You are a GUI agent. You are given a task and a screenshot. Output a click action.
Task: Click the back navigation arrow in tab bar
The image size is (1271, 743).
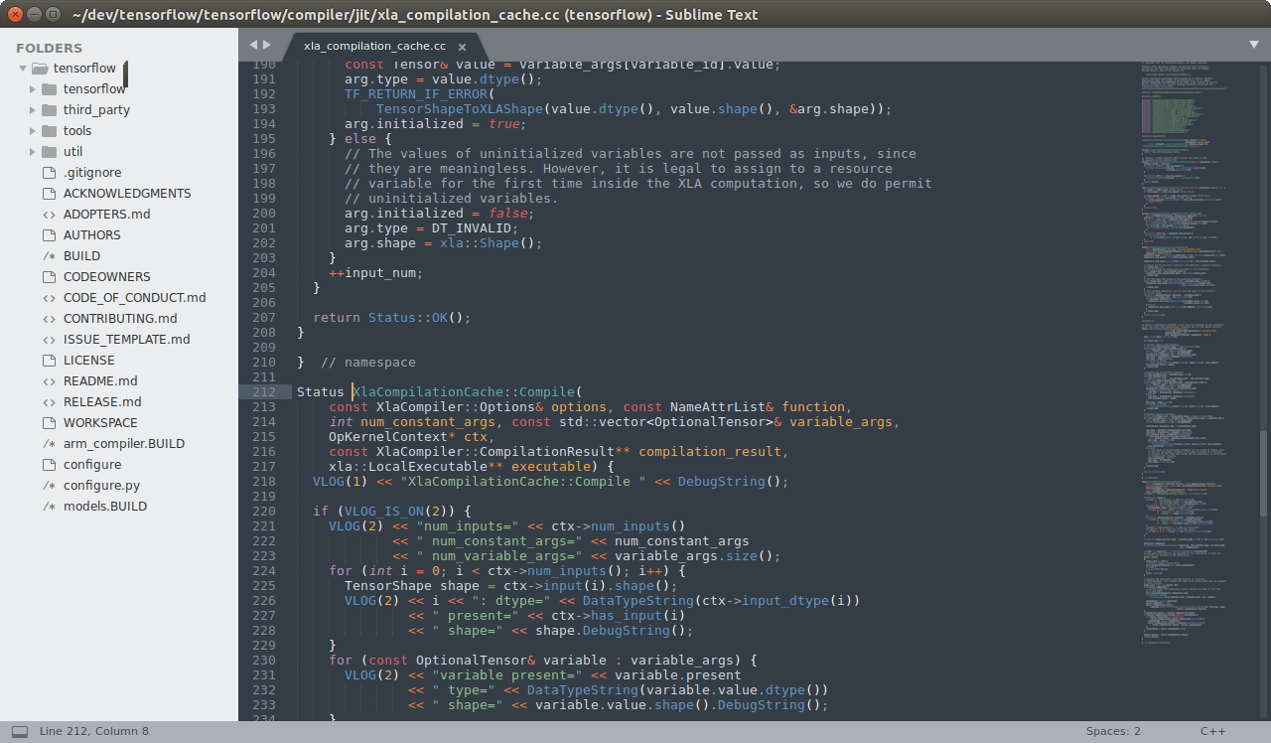(x=252, y=44)
